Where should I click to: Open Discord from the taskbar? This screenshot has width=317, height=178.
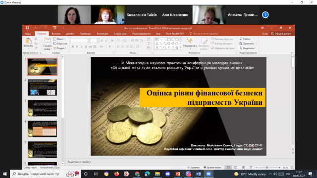click(167, 174)
